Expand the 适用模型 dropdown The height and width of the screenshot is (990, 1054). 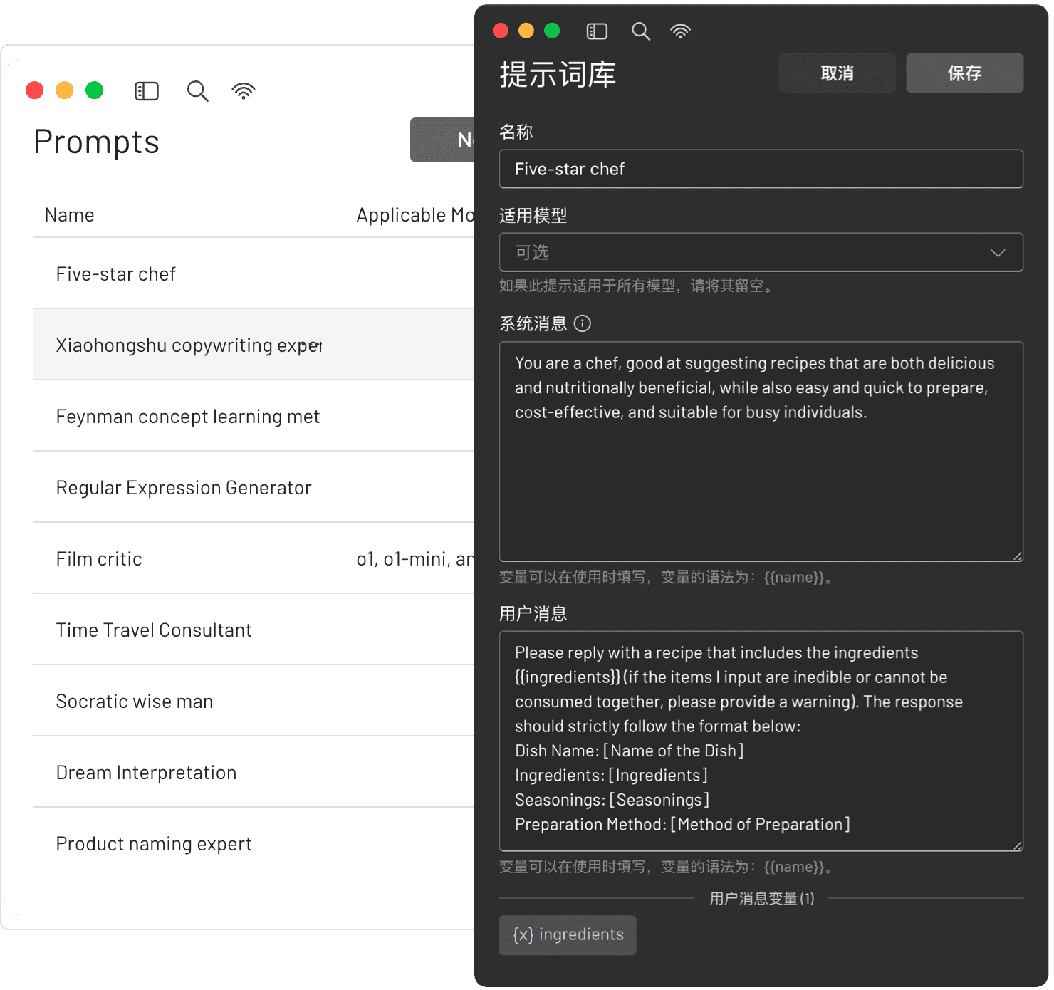761,252
